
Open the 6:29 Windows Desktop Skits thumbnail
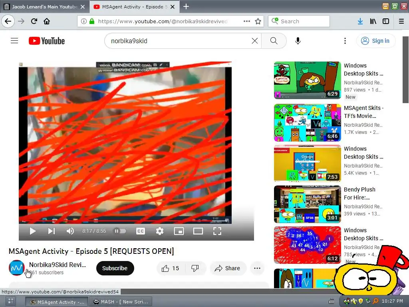[307, 80]
